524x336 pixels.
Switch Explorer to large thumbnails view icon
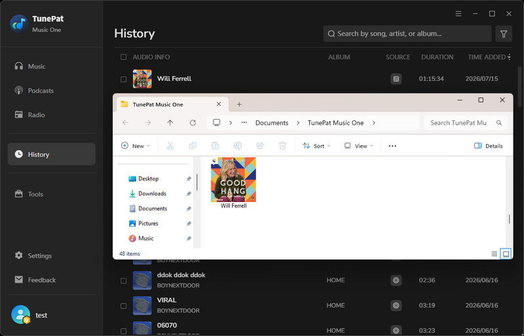tap(506, 254)
